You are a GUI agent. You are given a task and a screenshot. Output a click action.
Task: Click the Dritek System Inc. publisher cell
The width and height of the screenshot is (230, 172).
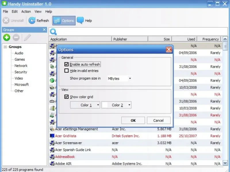click(126, 136)
